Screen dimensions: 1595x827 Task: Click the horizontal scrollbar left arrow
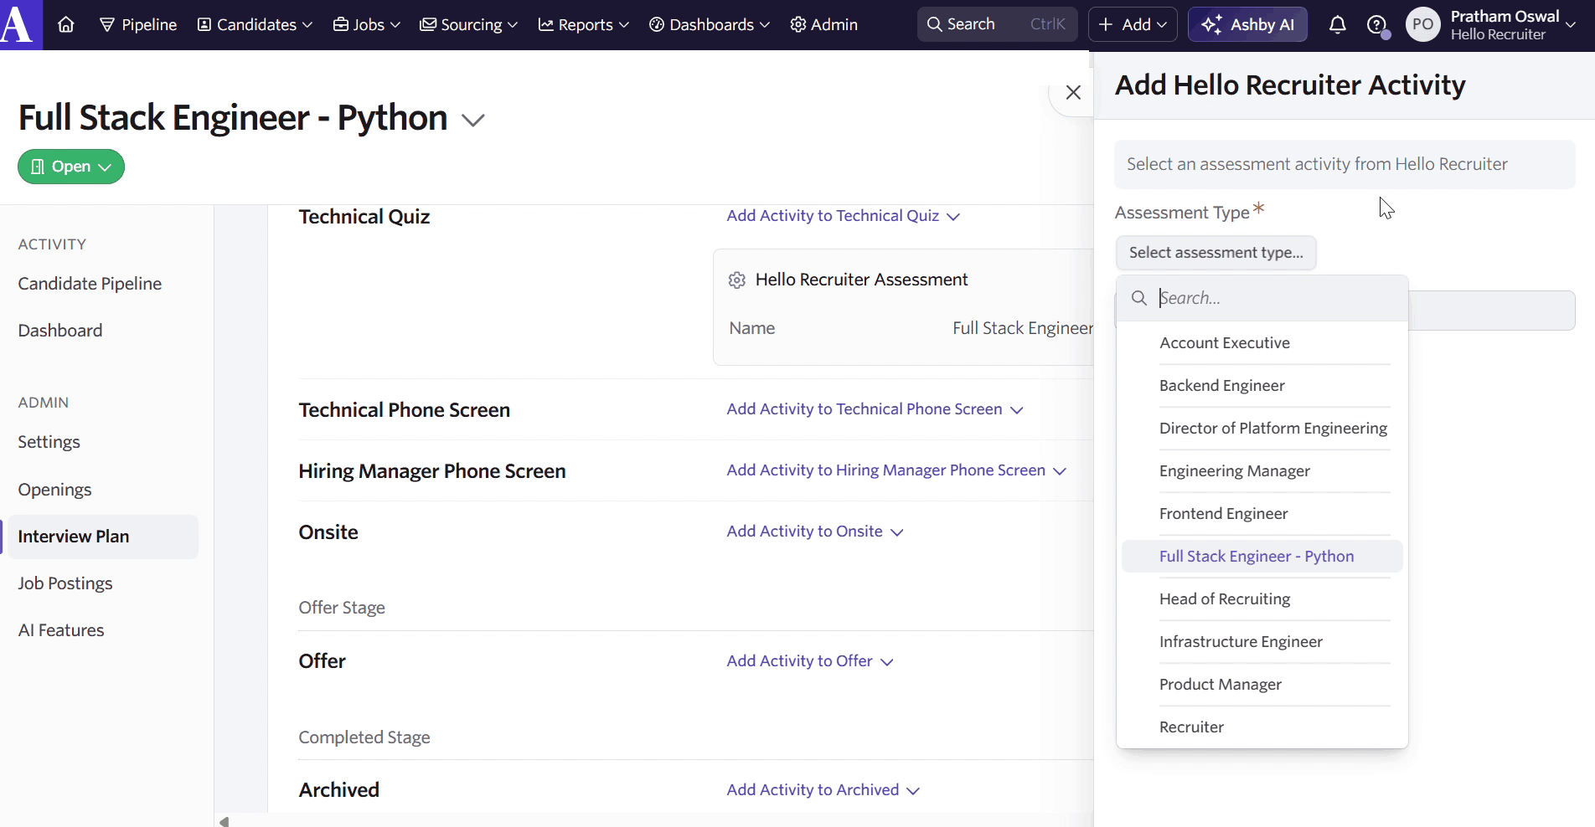(x=224, y=821)
